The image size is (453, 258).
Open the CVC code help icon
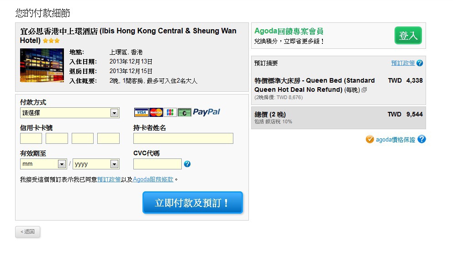pyautogui.click(x=187, y=164)
